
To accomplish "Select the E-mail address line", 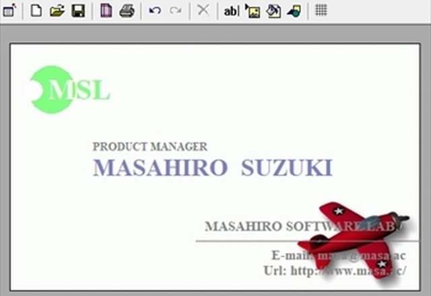I will (339, 256).
